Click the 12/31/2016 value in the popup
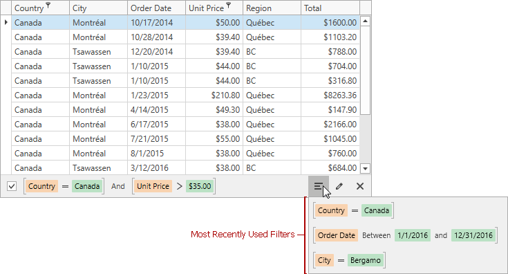This screenshot has width=508, height=274. coord(473,235)
